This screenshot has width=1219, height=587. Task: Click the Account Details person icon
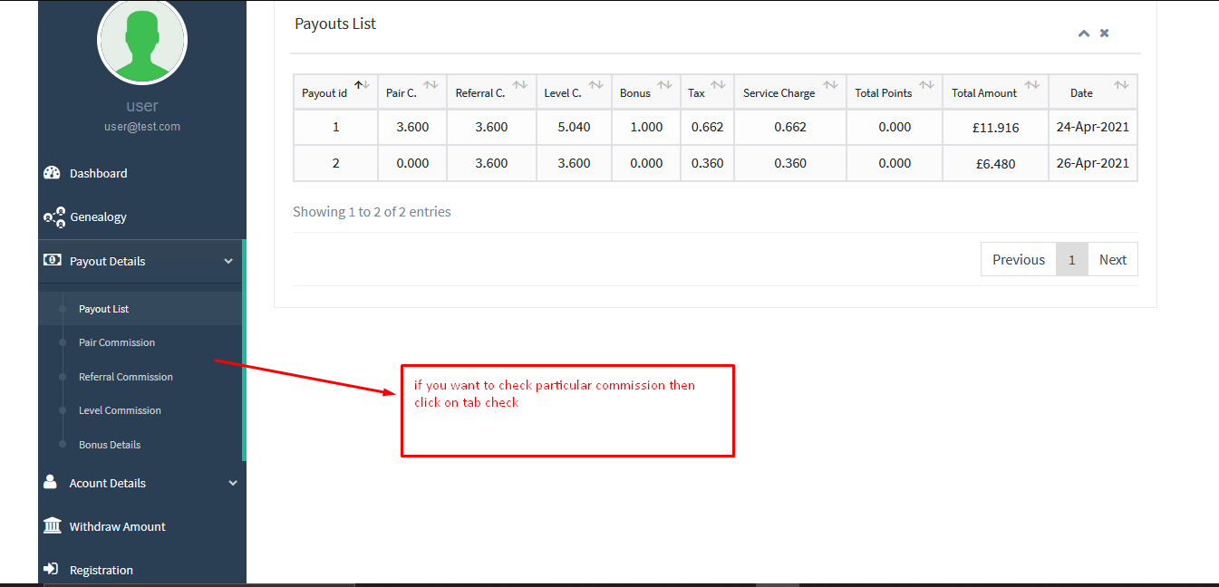tap(51, 482)
